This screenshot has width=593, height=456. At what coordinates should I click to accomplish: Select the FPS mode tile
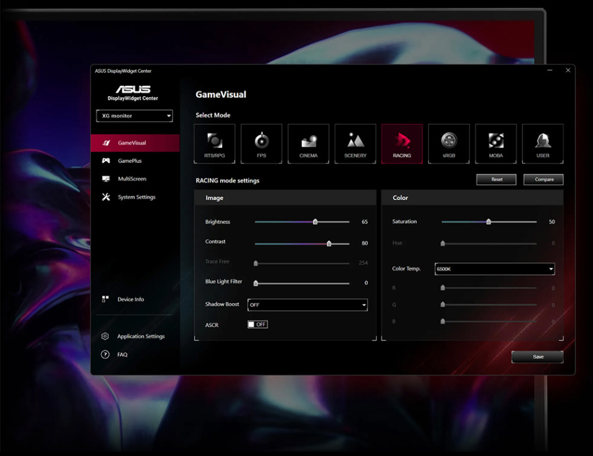click(262, 143)
